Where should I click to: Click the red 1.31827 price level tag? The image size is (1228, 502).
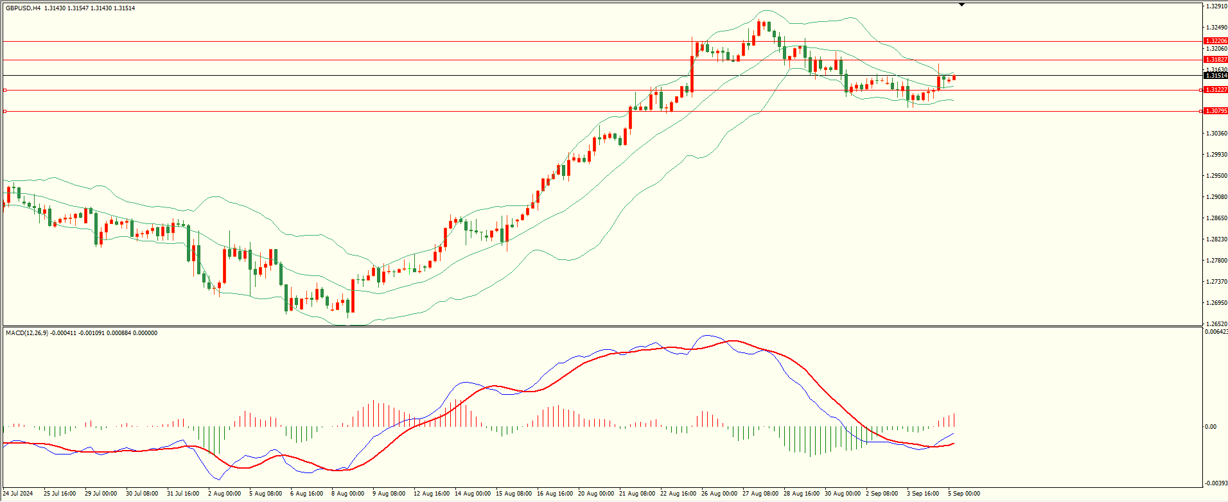pos(1216,60)
